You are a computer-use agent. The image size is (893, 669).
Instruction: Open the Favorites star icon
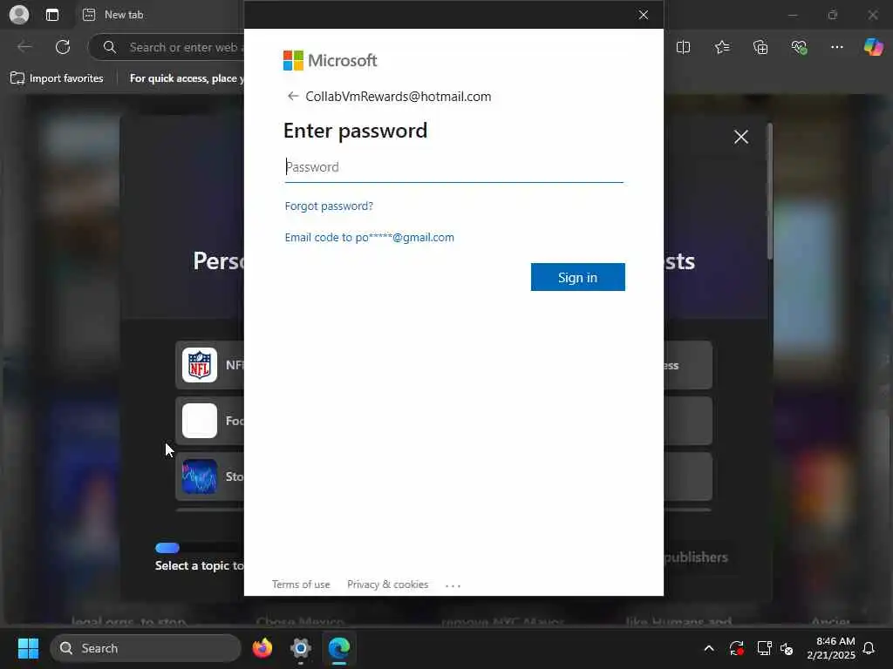[x=721, y=47]
